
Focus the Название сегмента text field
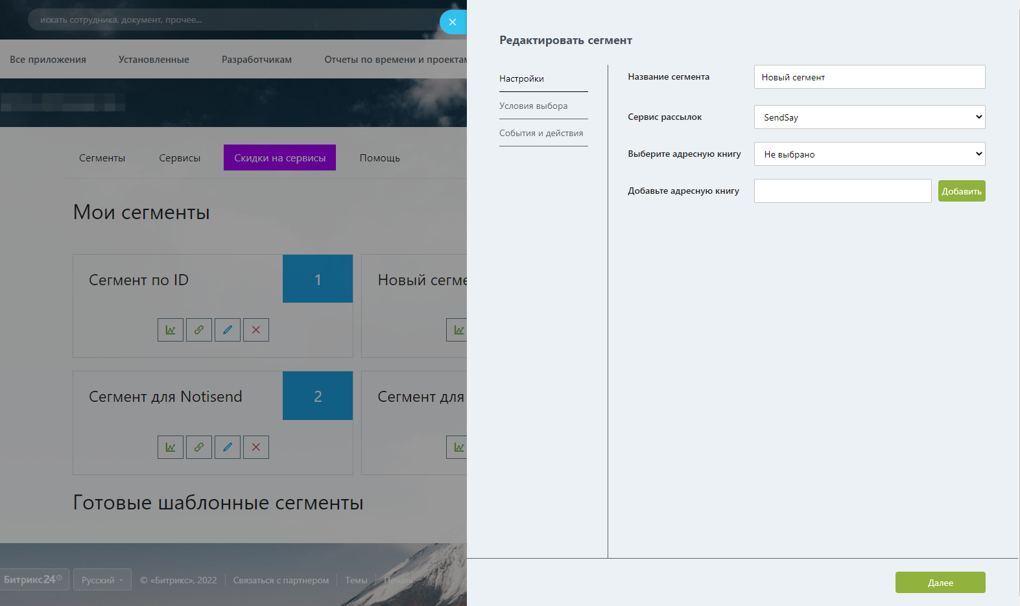point(869,77)
